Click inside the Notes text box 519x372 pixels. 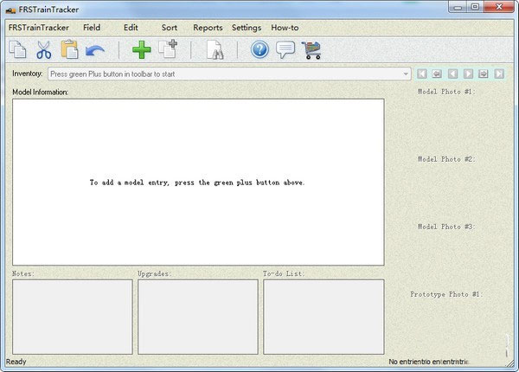point(73,317)
